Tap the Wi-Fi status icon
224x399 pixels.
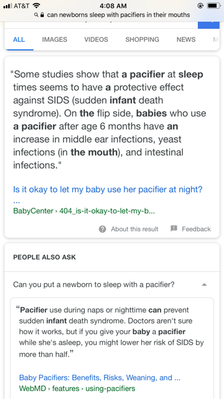click(x=37, y=6)
